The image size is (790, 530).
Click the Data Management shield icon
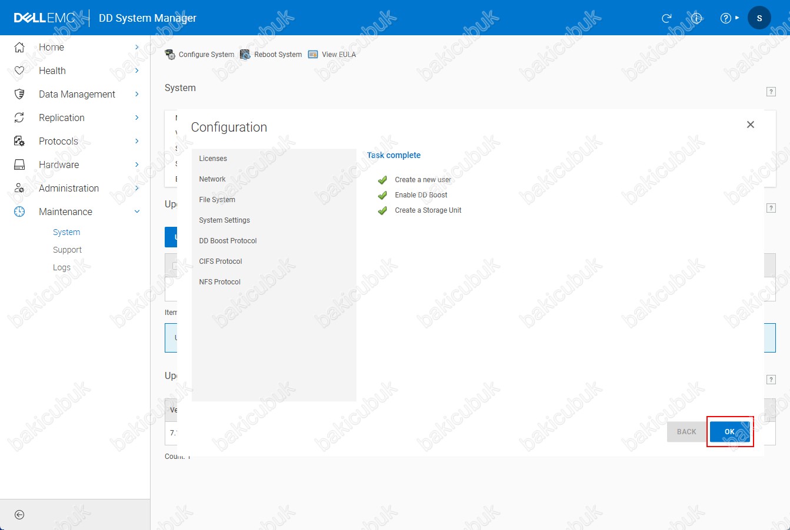(19, 94)
